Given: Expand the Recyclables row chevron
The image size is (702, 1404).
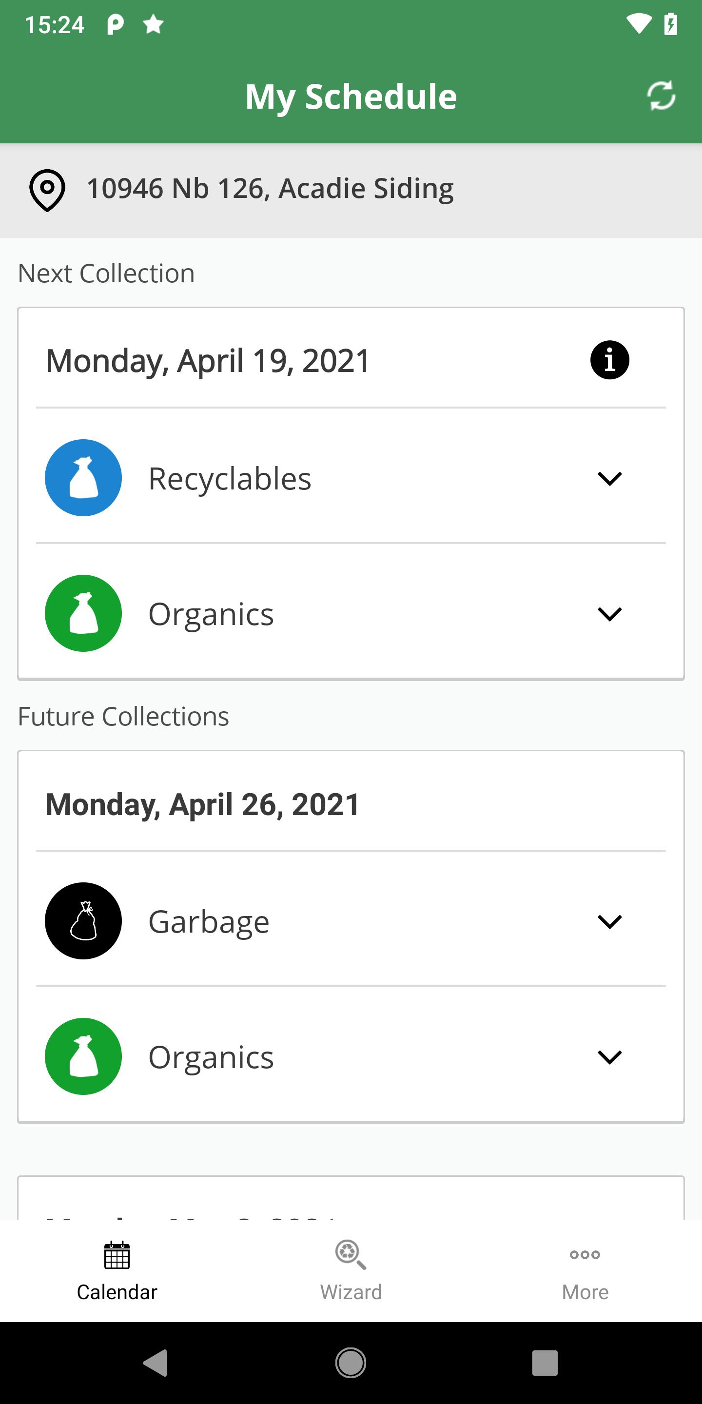Looking at the screenshot, I should tap(609, 479).
